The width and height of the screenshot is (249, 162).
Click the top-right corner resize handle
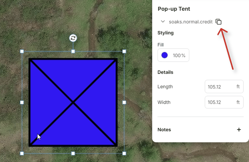point(124,51)
